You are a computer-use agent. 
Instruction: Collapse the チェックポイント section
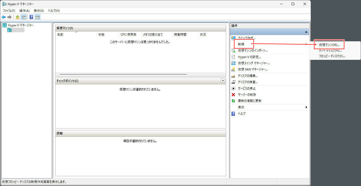223,81
